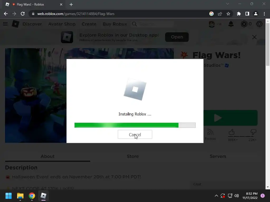
Task: Play Flag Wars with the green button
Action: point(230,118)
